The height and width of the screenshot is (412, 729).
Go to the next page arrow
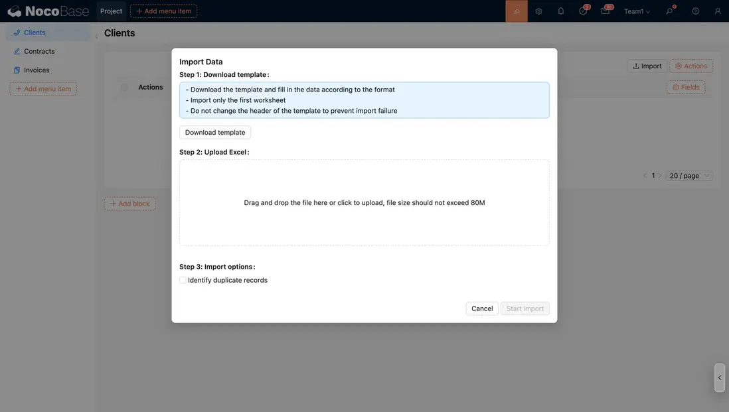pos(660,176)
